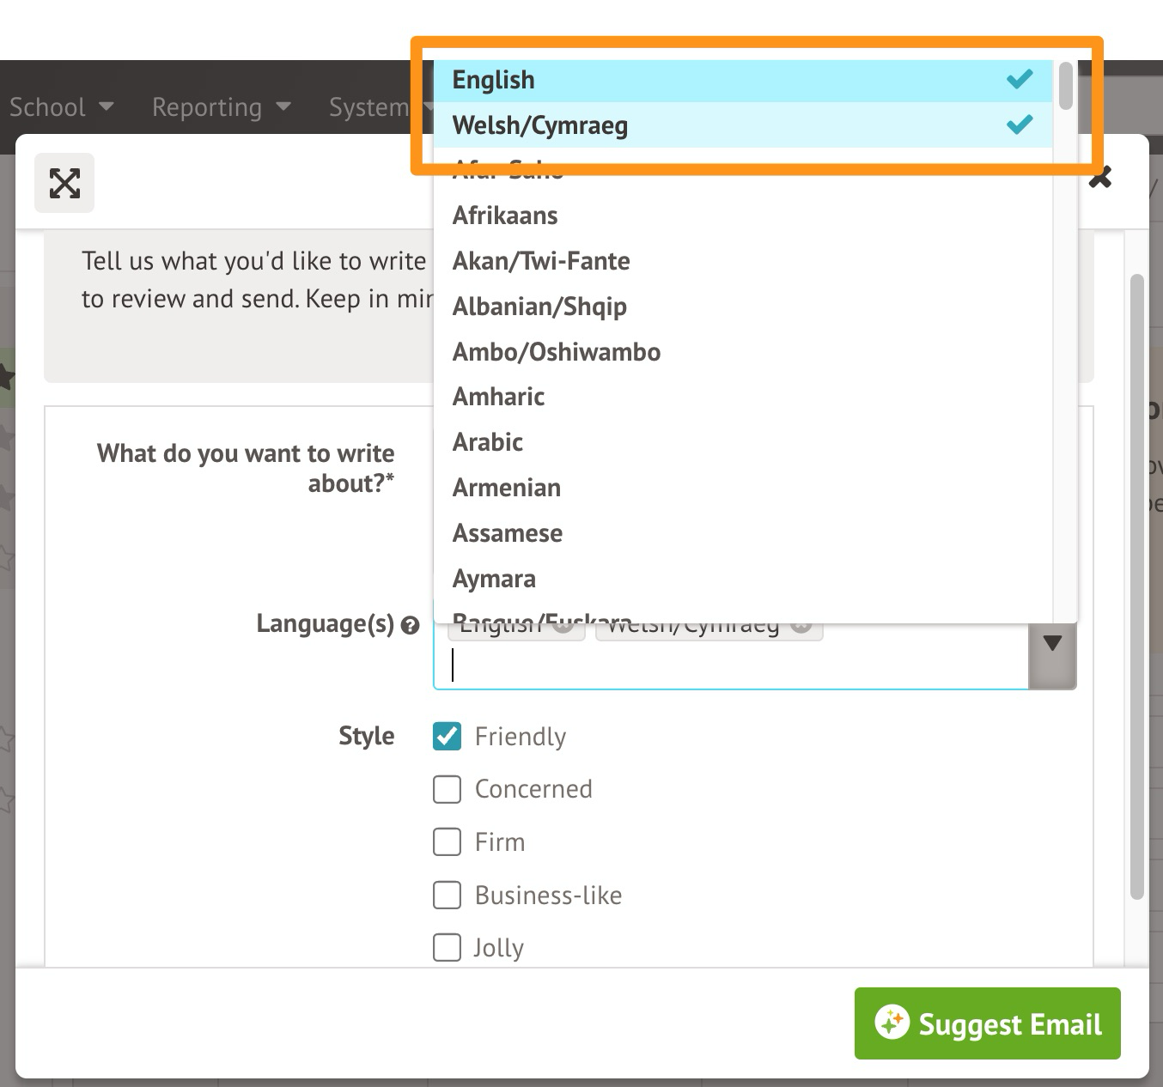Enable the Concerned style checkbox

[447, 789]
